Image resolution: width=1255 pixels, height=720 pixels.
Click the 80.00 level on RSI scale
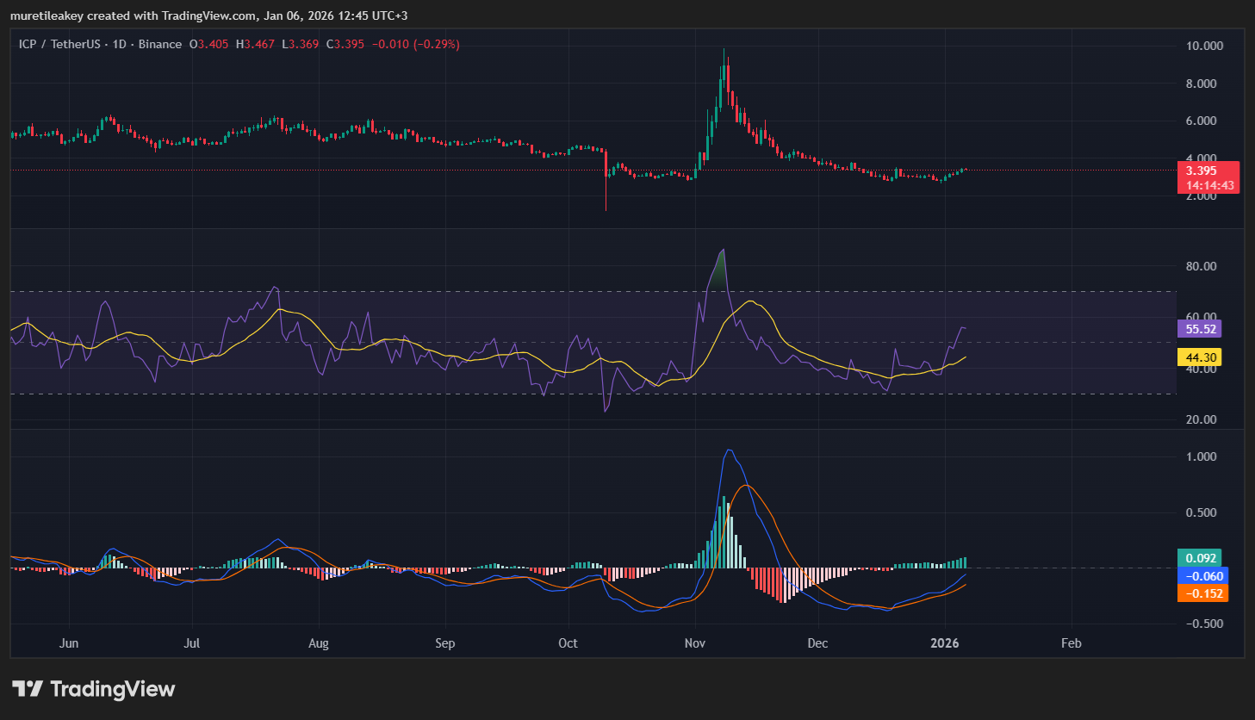click(x=1201, y=266)
